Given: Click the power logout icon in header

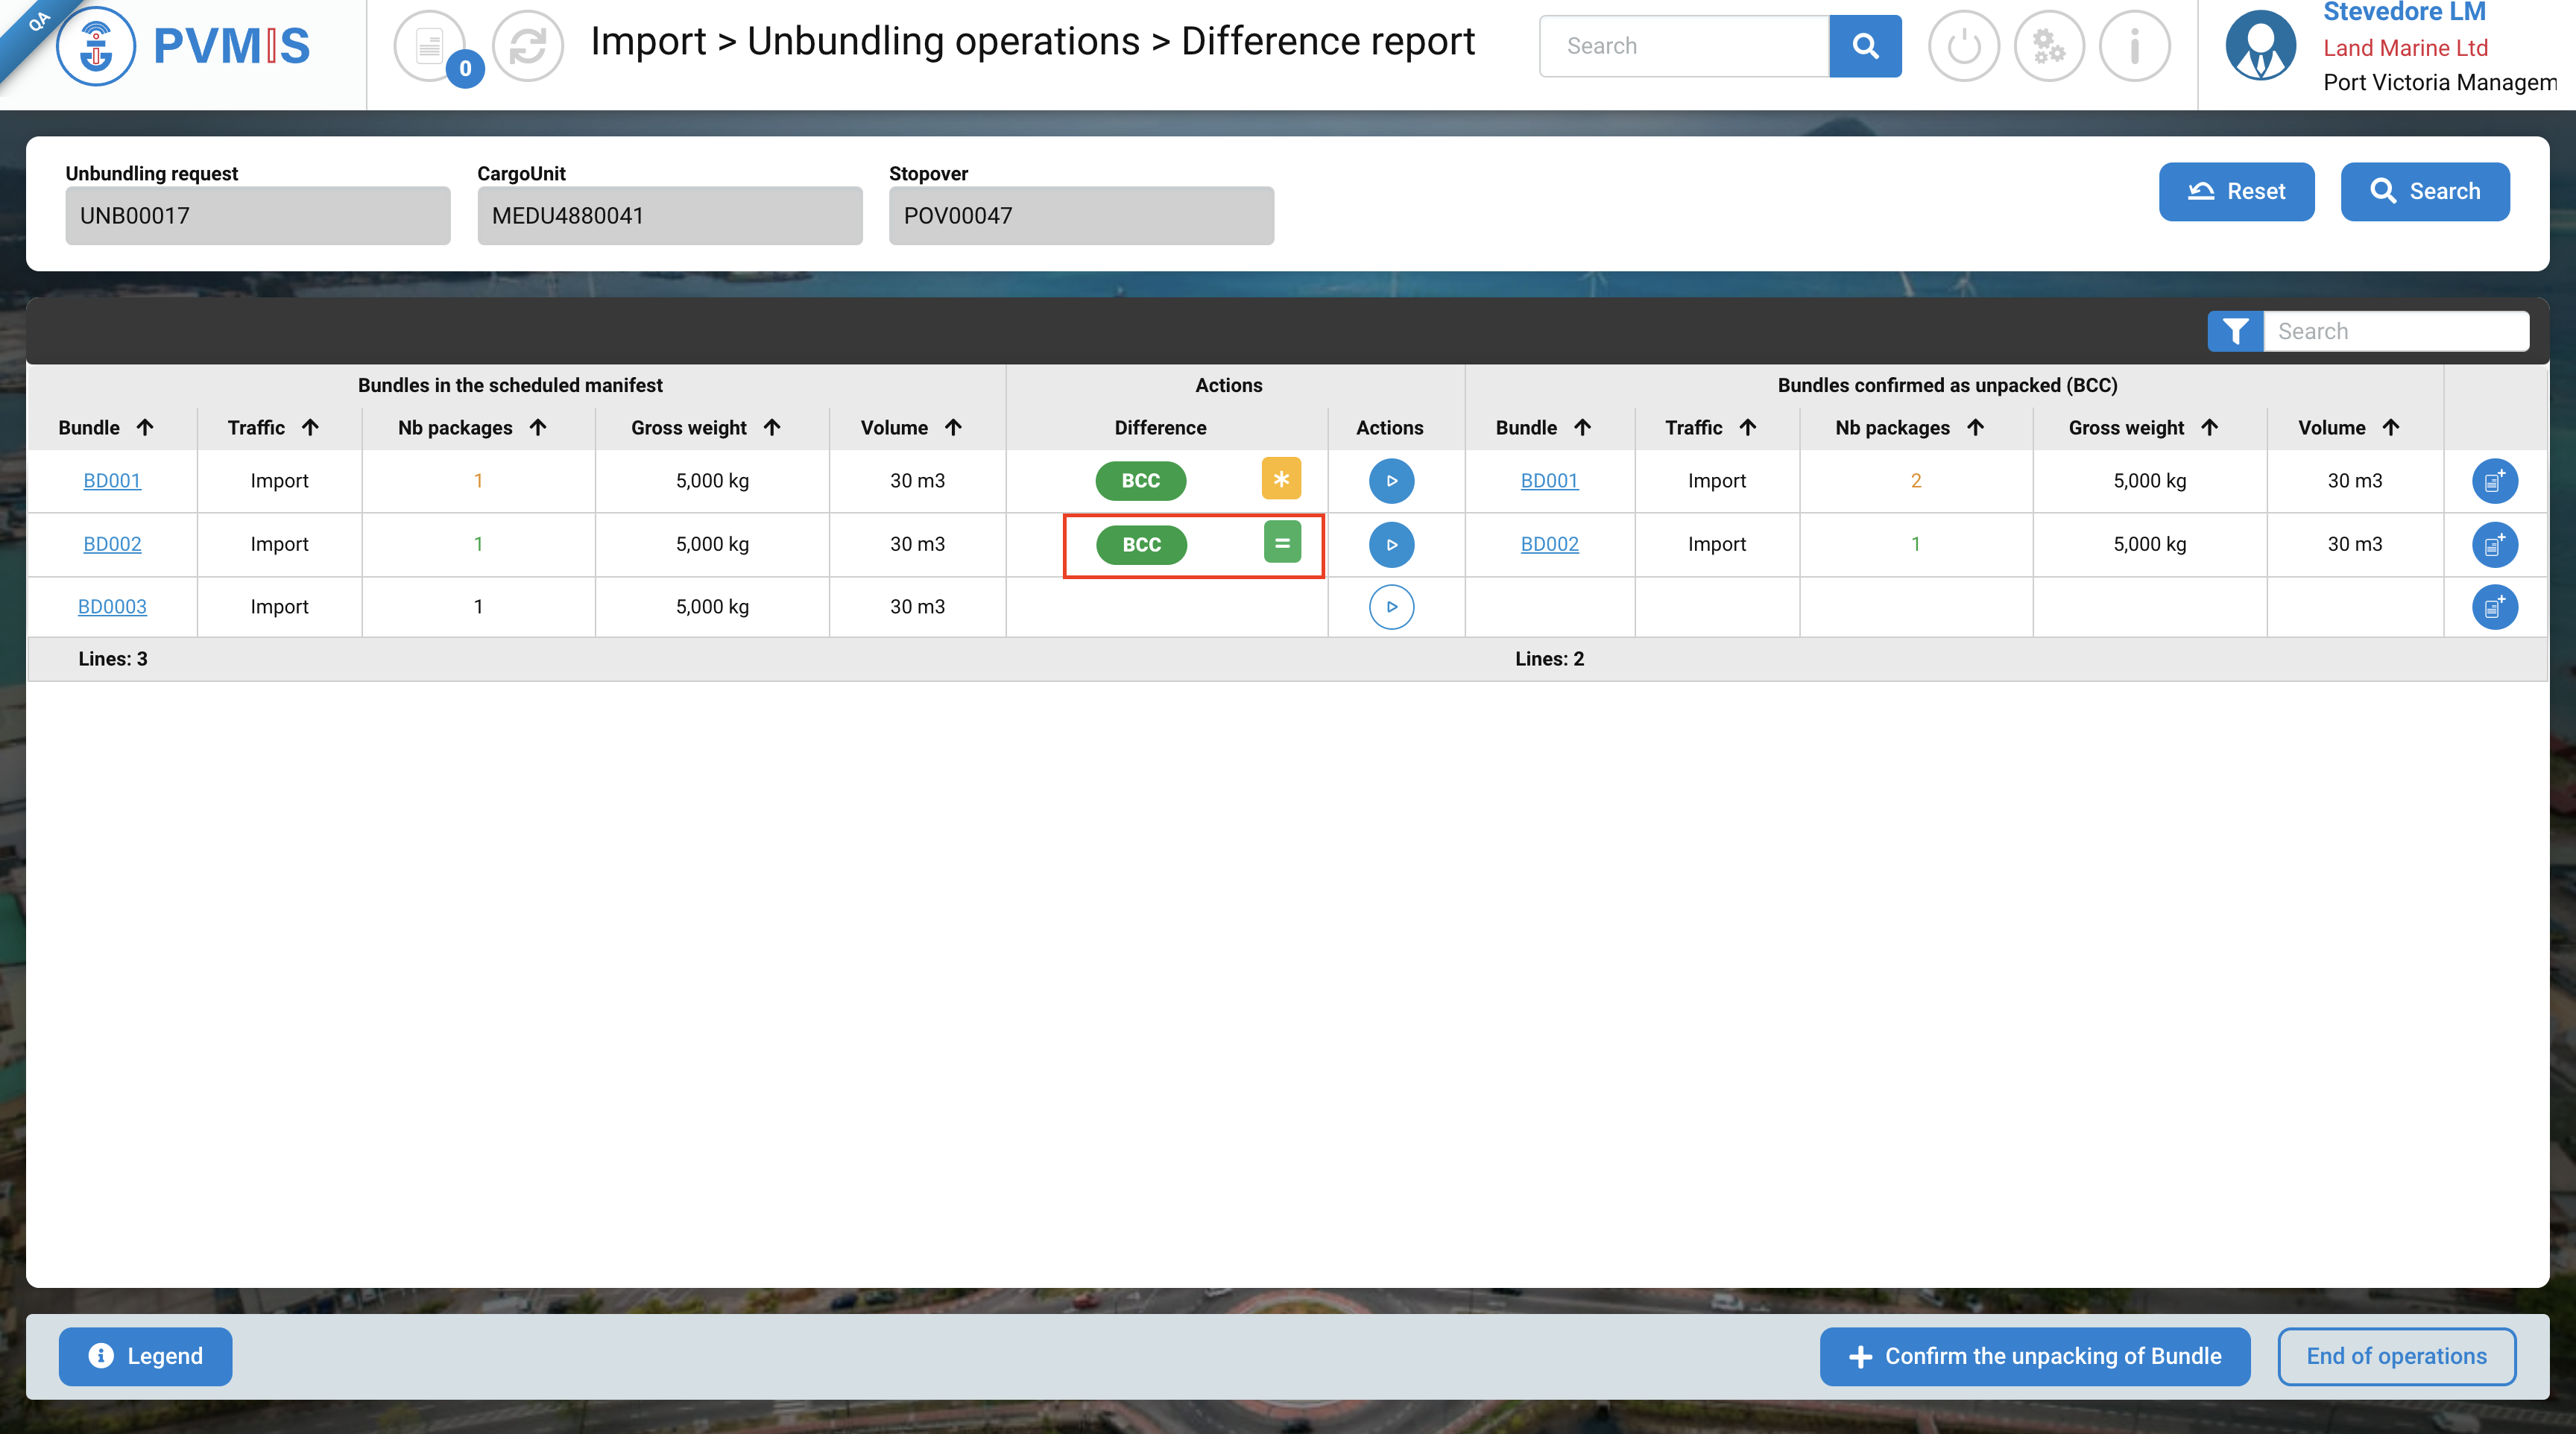Looking at the screenshot, I should [x=1963, y=46].
